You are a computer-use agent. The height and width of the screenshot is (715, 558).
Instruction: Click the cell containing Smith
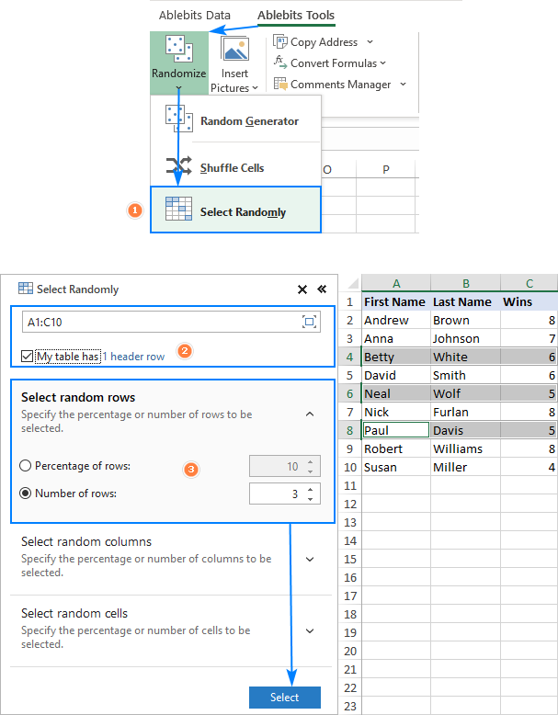pos(465,375)
